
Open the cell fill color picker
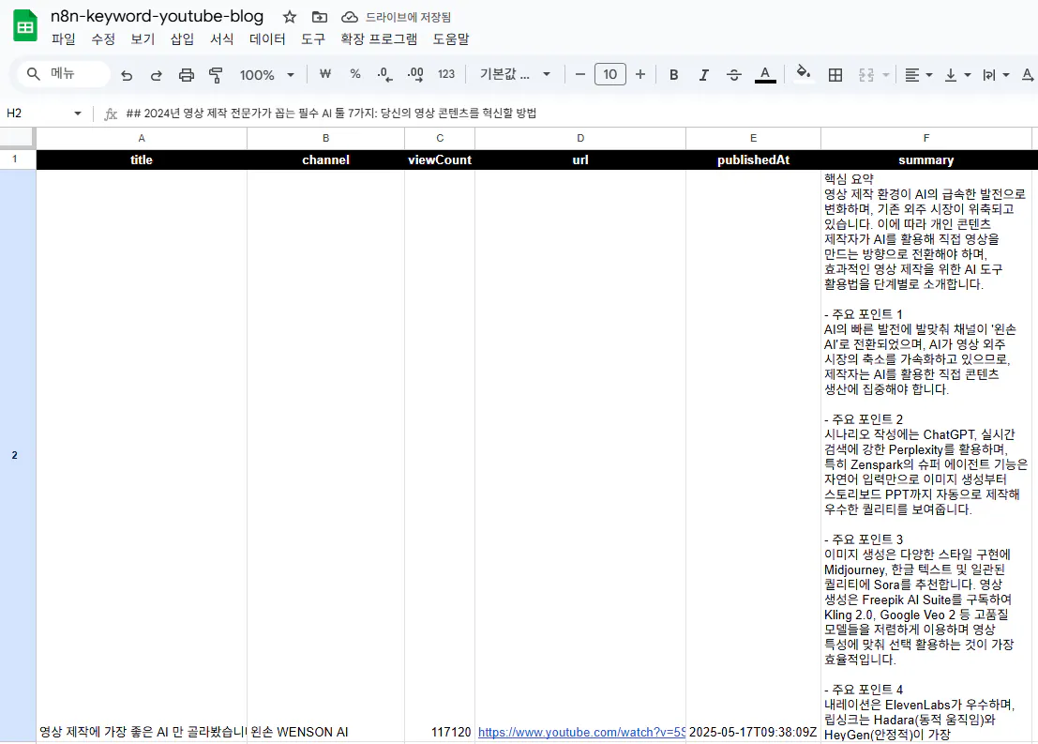803,74
